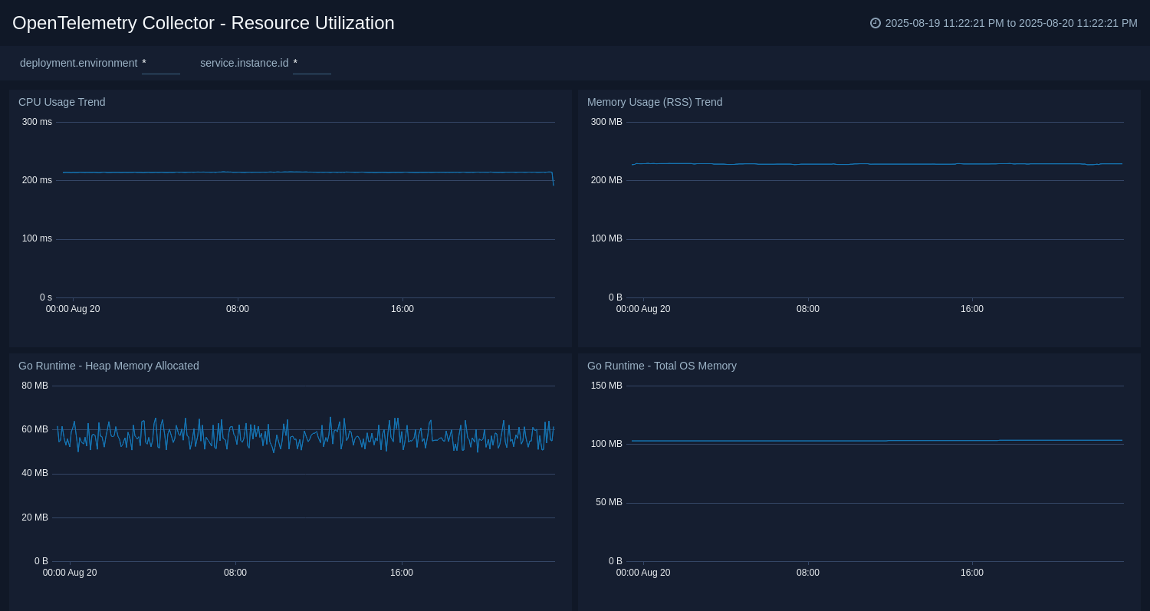Click 16:00 tick in Memory Usage RSS chart

click(x=972, y=309)
